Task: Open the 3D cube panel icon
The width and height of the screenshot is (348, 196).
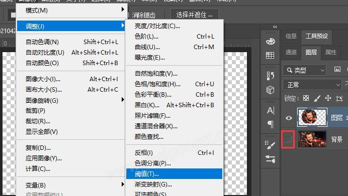Action: click(x=271, y=90)
